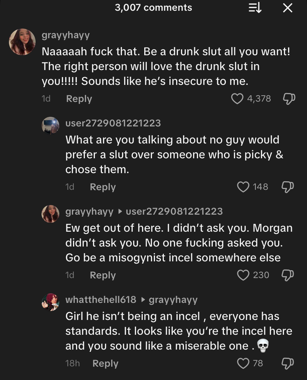The height and width of the screenshot is (380, 307).
Task: Open grayyhayy username link on top comment
Action: (x=66, y=35)
